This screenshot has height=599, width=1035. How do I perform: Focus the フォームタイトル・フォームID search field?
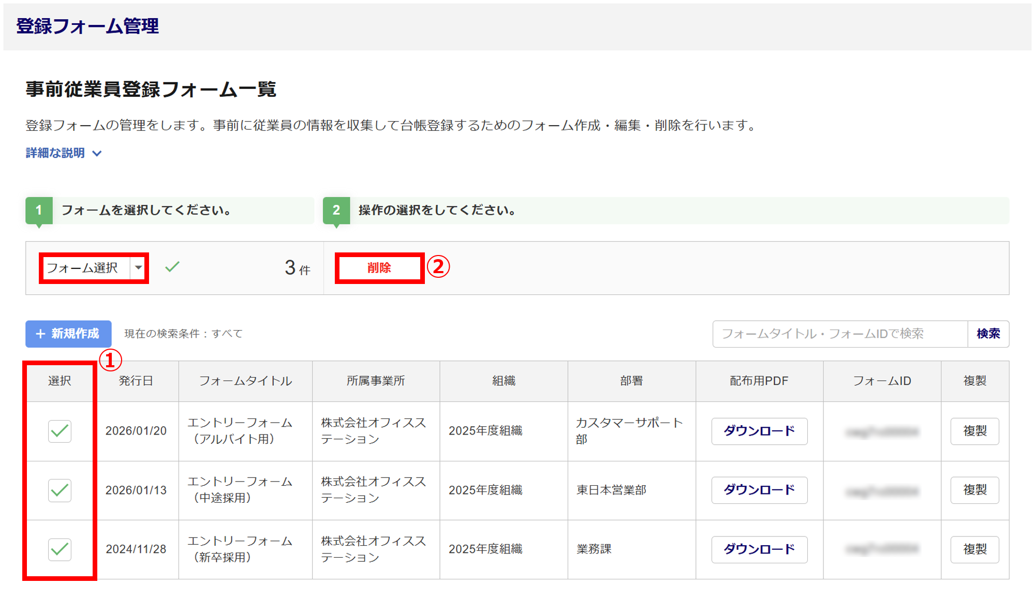839,334
